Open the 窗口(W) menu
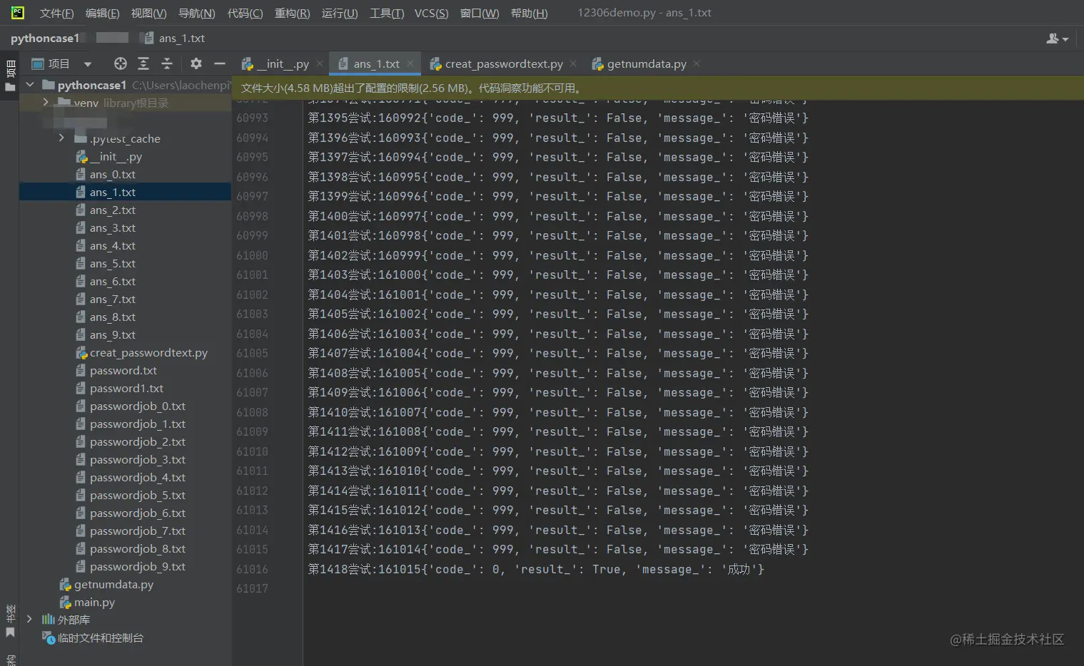The height and width of the screenshot is (666, 1084). click(479, 13)
